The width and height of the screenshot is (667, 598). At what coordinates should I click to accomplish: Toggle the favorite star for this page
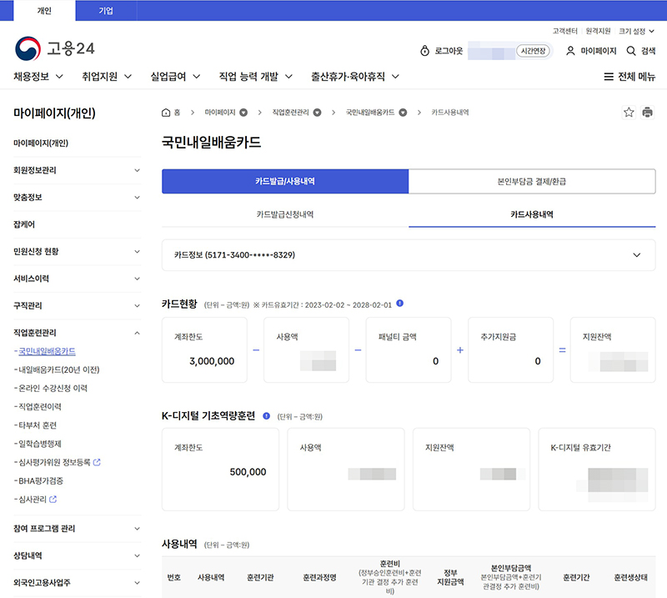[x=629, y=111]
